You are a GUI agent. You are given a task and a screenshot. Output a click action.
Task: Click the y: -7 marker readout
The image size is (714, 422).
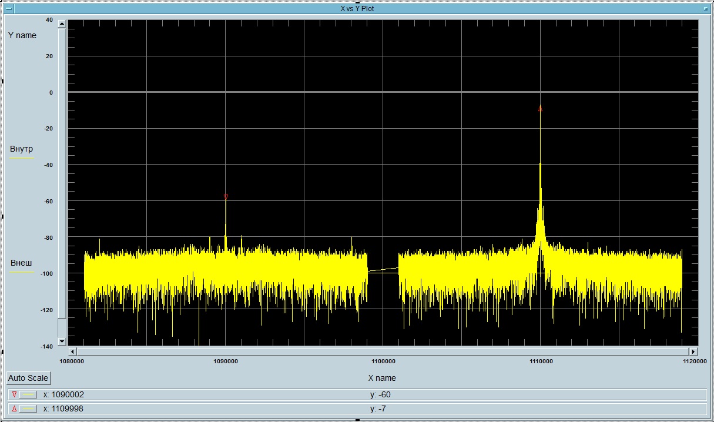pos(378,408)
